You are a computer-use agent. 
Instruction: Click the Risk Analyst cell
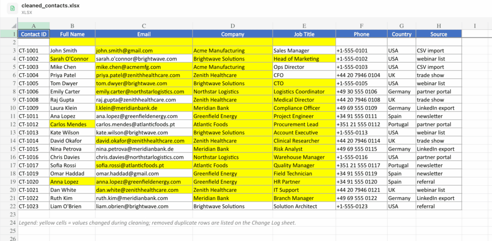[304, 149]
